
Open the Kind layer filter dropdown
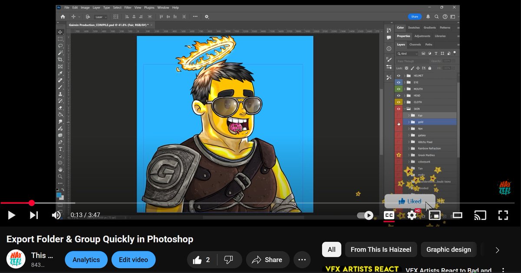point(407,53)
